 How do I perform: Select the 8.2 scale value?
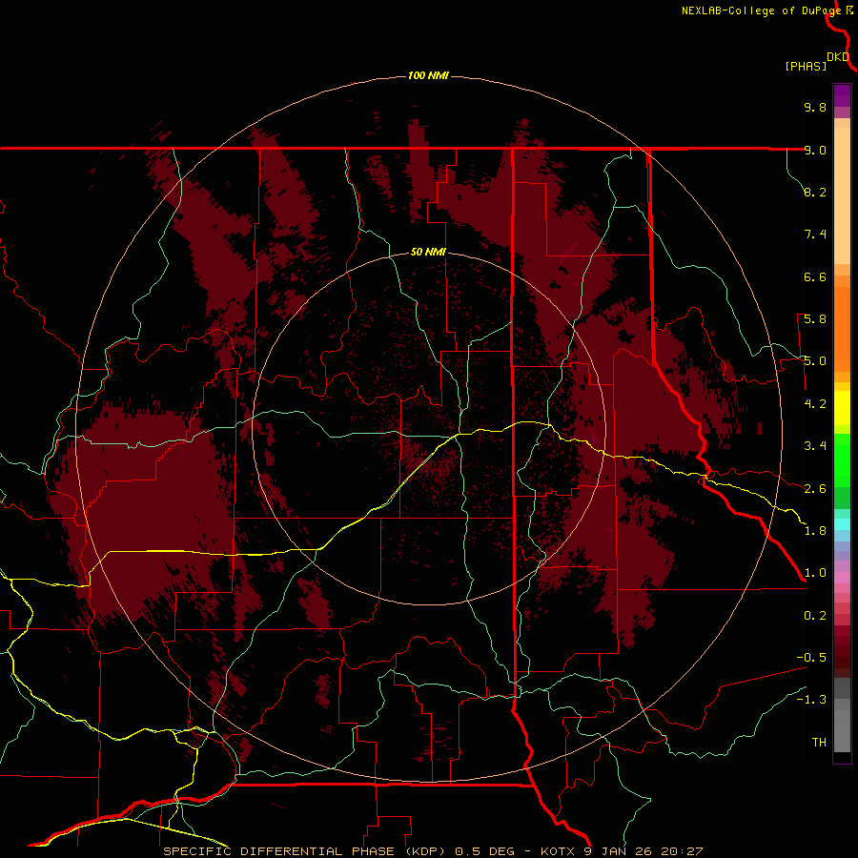coord(815,192)
